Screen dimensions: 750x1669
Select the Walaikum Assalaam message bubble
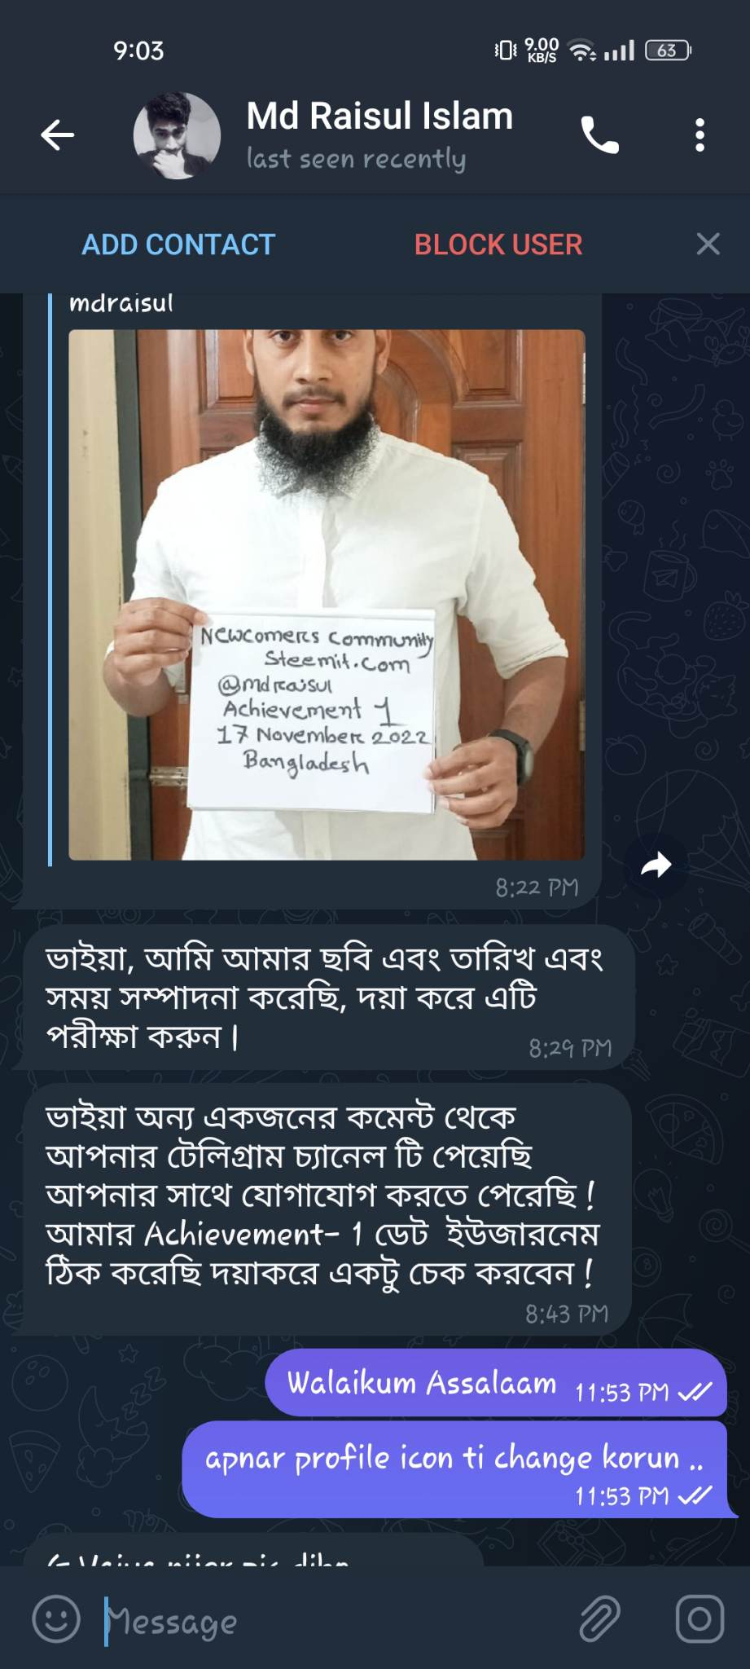point(495,1383)
